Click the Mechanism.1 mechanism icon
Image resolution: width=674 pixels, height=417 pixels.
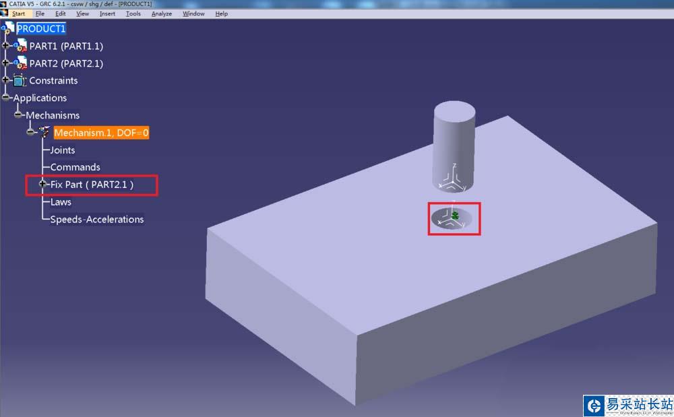click(44, 132)
